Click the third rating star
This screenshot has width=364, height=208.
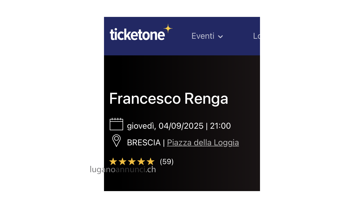(x=132, y=161)
